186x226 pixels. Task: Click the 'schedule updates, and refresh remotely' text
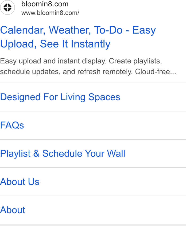[x=66, y=72]
